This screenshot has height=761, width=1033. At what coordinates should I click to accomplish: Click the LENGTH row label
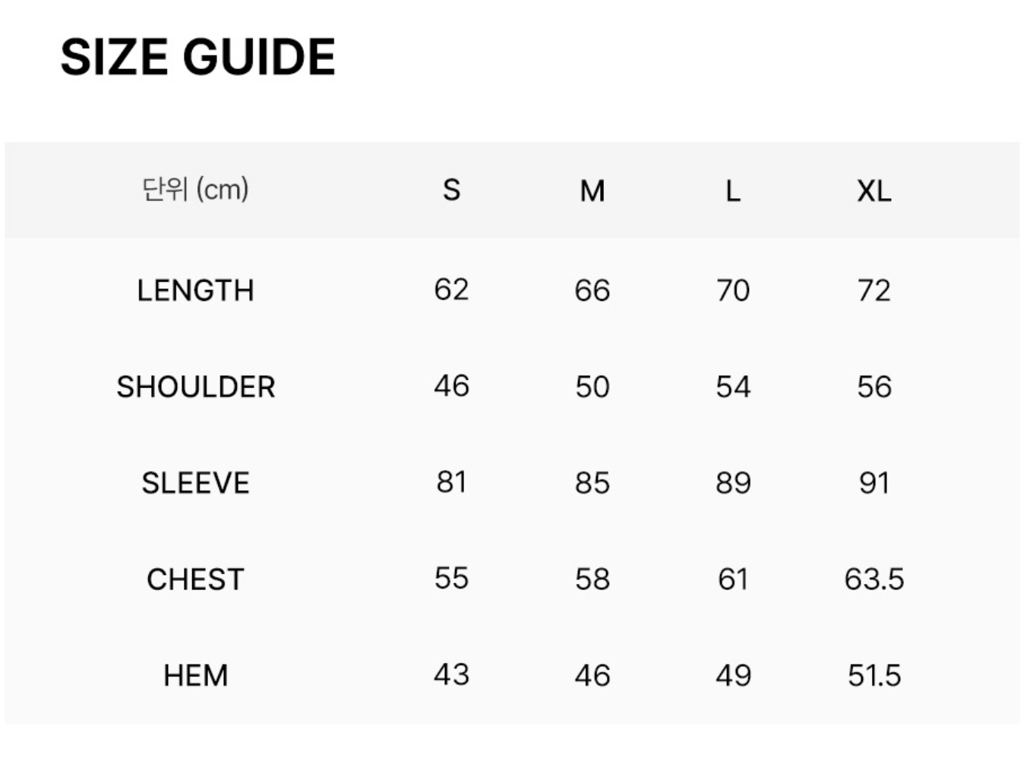[195, 290]
